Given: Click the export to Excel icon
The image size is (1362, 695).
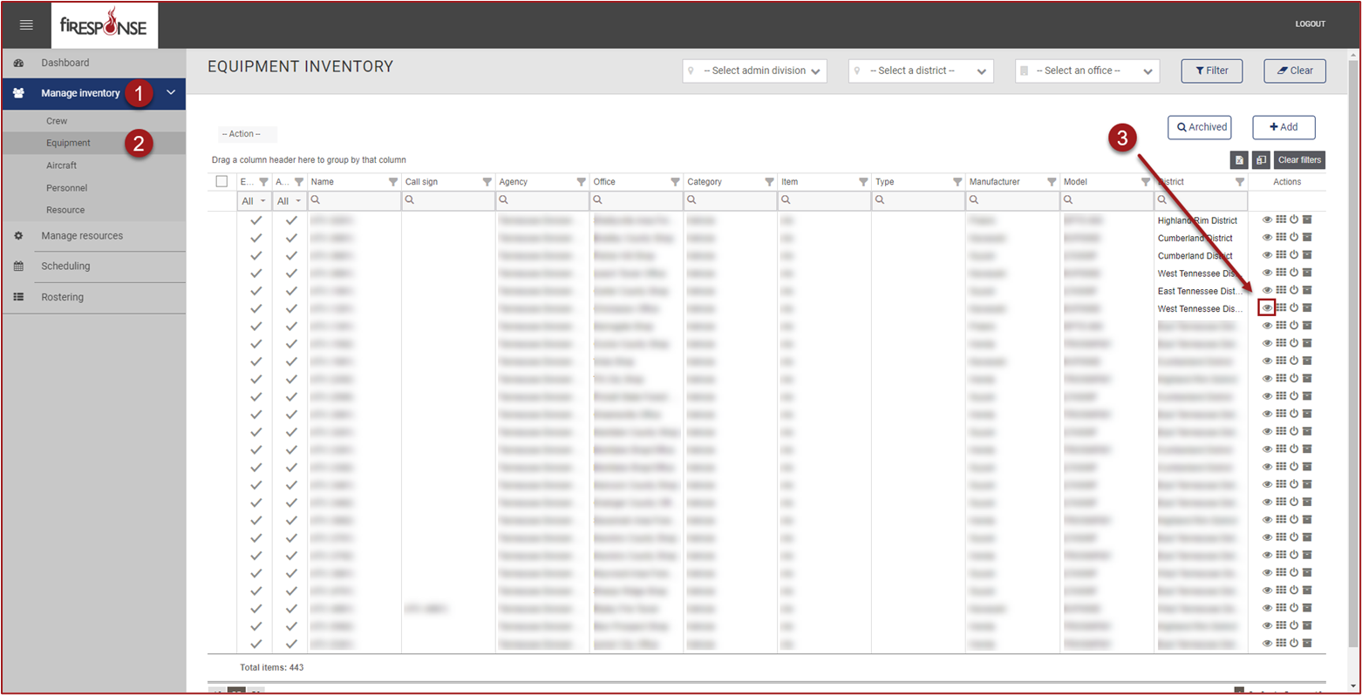Looking at the screenshot, I should pos(1239,160).
